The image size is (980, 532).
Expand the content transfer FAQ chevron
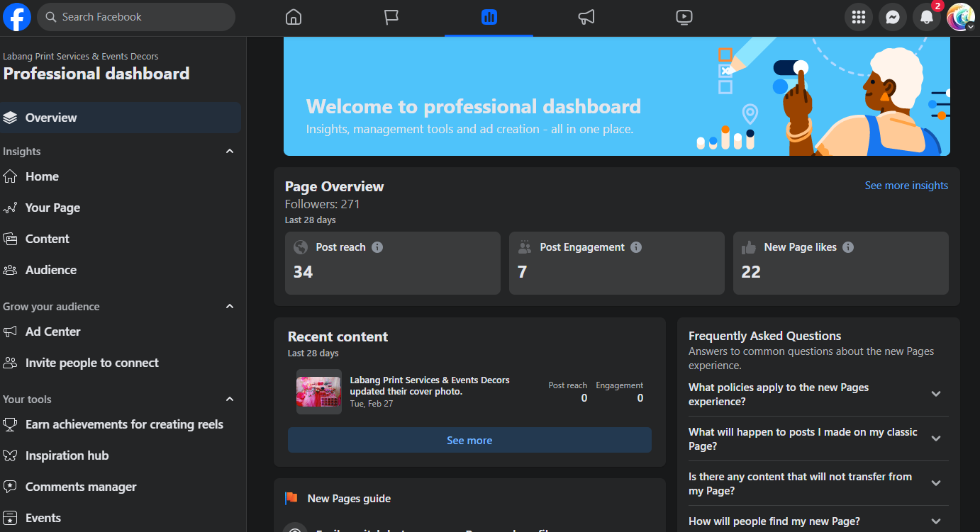pos(936,484)
